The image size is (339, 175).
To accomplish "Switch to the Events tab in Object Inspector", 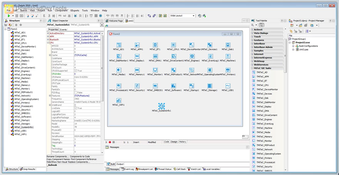I will point(63,30).
